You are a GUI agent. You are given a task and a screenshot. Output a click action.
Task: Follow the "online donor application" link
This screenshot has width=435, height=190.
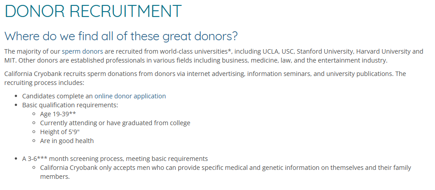(130, 96)
